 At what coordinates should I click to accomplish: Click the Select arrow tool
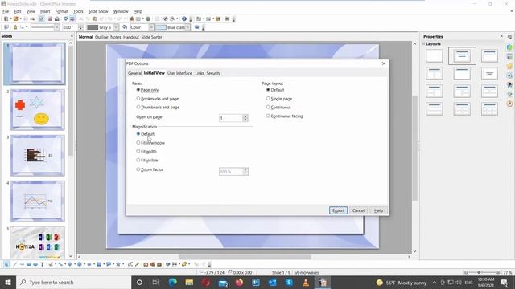point(6,264)
